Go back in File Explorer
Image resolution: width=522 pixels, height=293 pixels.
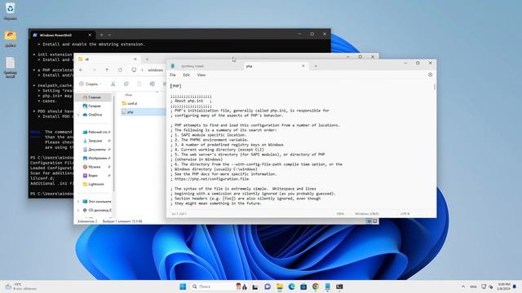pos(82,70)
